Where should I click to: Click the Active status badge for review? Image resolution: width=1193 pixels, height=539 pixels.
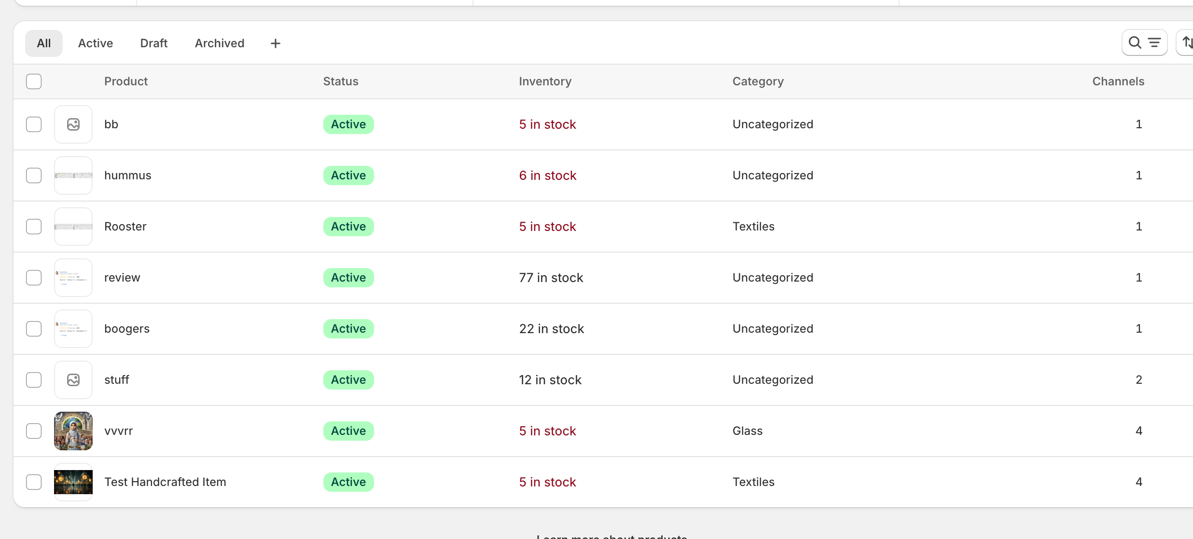348,278
